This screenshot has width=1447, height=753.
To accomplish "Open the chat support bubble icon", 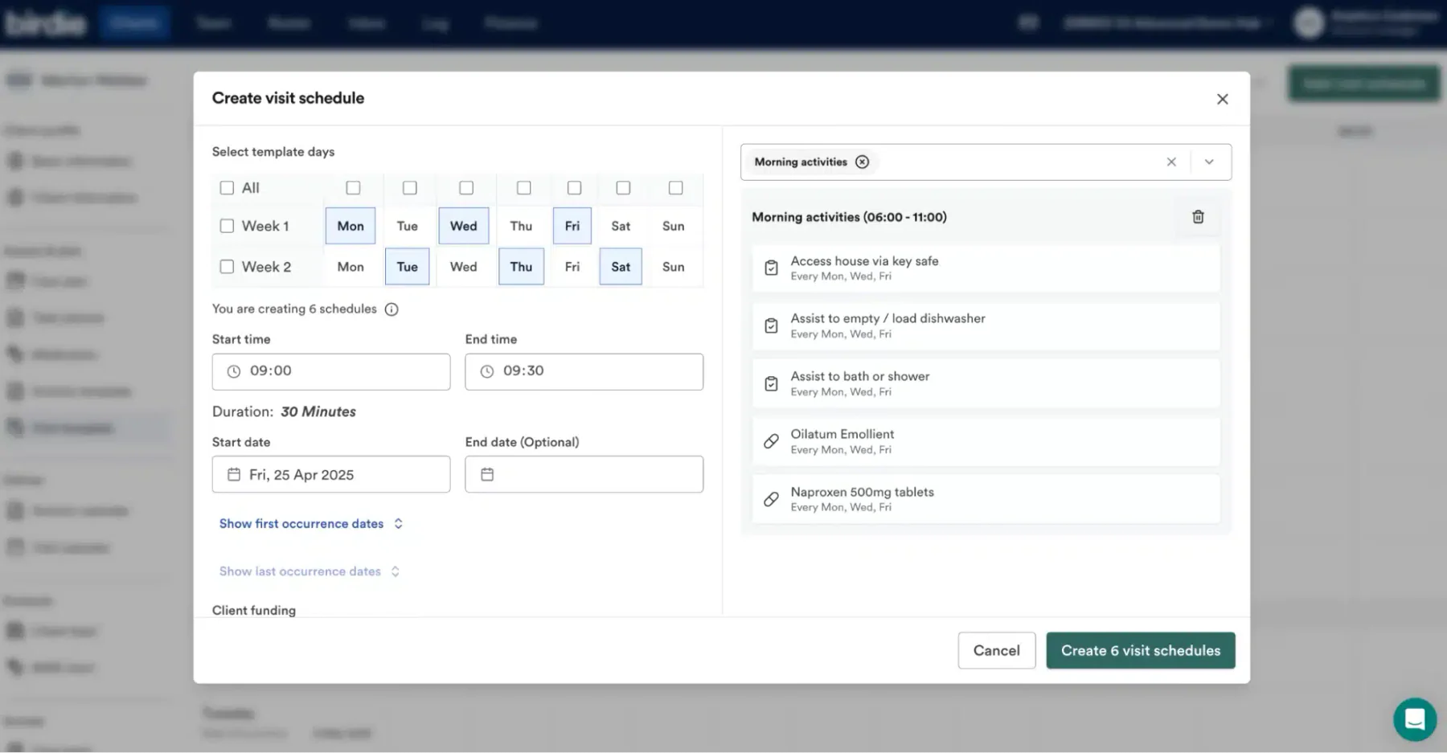I will [1415, 719].
